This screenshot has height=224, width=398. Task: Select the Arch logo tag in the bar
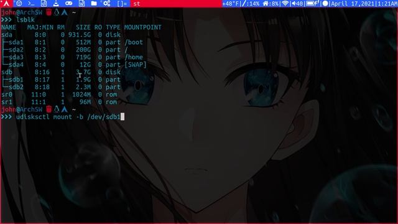pos(6,4)
